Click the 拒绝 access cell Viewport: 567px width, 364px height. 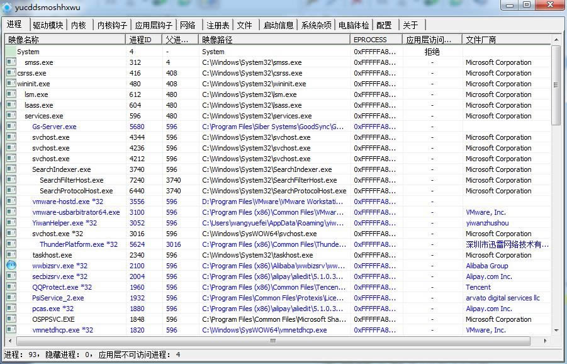(x=432, y=52)
